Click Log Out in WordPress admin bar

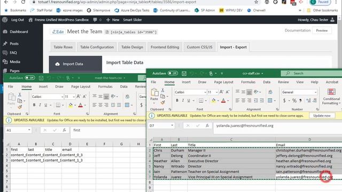[x=18, y=20]
